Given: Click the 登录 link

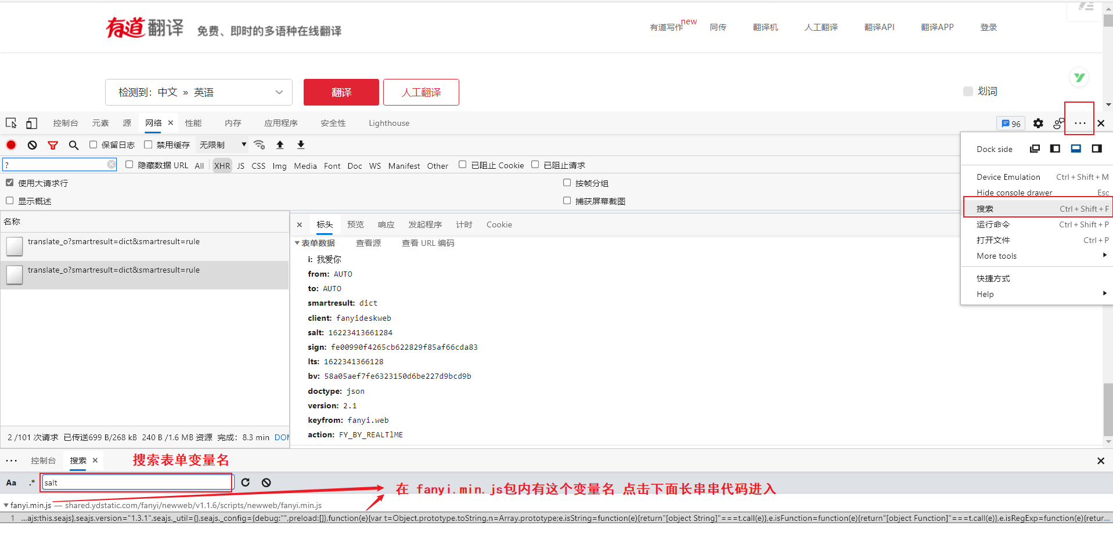Looking at the screenshot, I should point(988,27).
